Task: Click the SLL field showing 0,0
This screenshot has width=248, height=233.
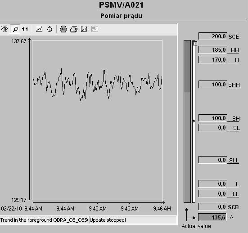Action: tap(212, 160)
